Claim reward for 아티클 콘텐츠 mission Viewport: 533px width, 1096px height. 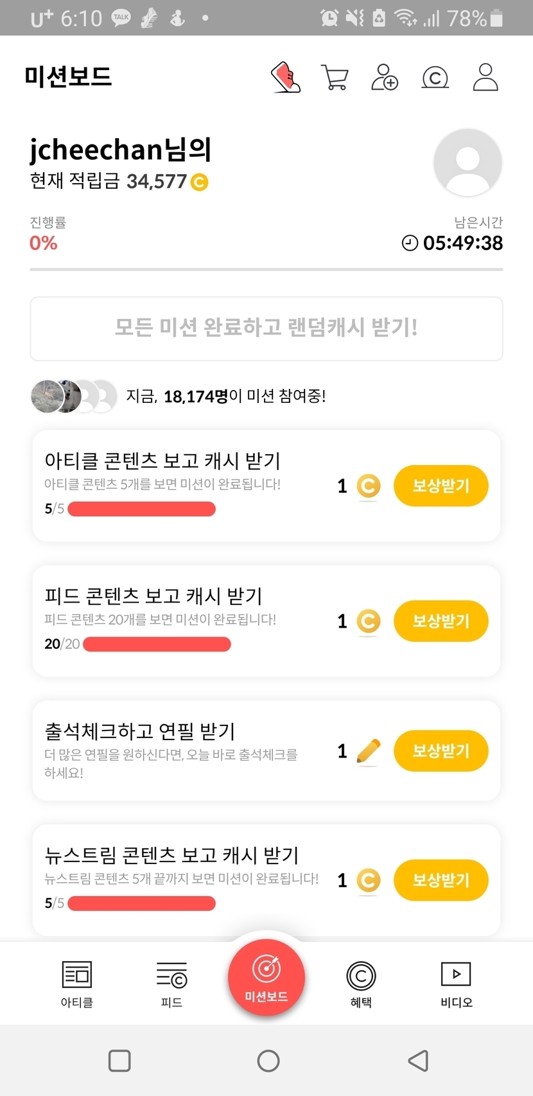[441, 486]
